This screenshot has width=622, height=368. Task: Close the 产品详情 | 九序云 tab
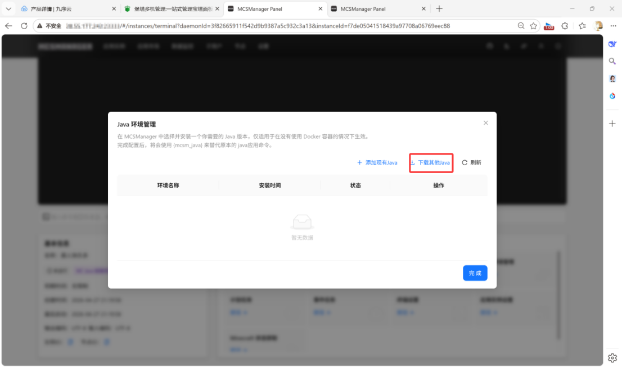click(114, 9)
